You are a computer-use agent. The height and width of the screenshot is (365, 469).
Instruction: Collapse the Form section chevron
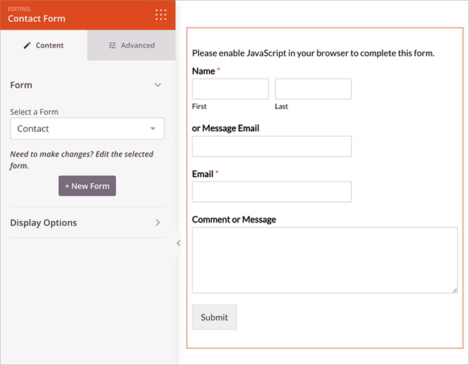[x=158, y=85]
